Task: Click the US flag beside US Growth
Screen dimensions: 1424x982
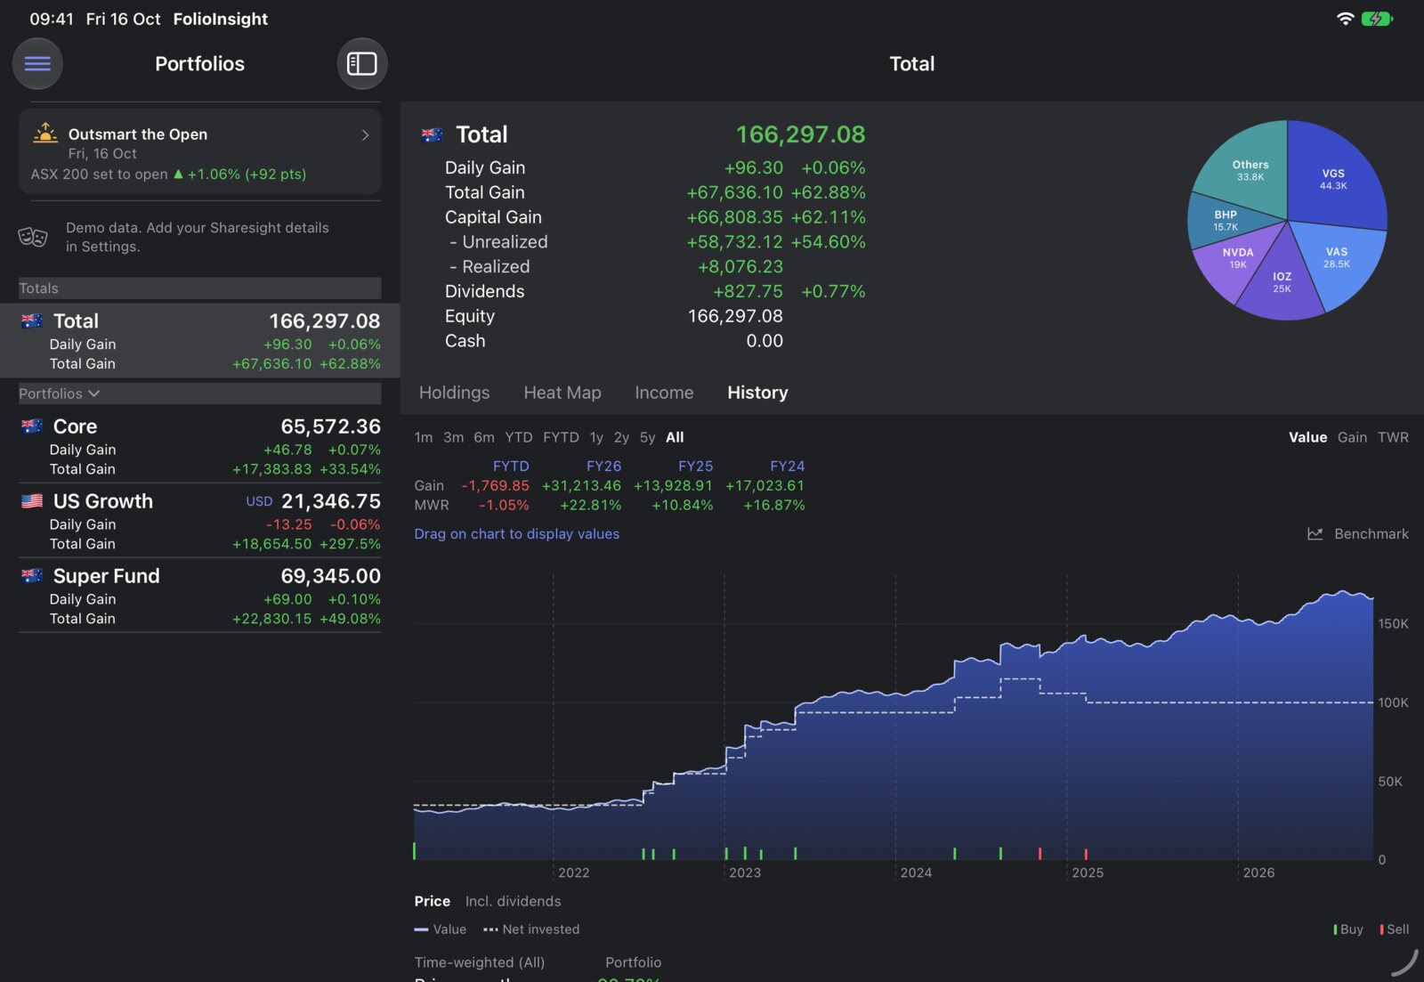Action: pos(32,501)
